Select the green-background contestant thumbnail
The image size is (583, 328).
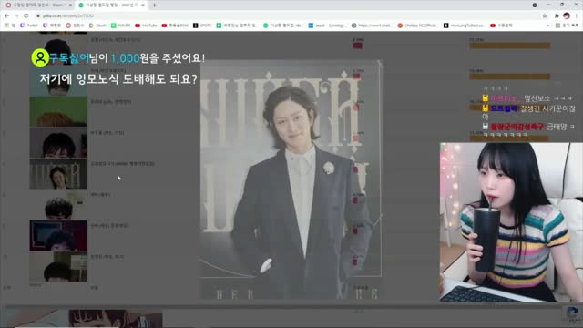click(58, 111)
